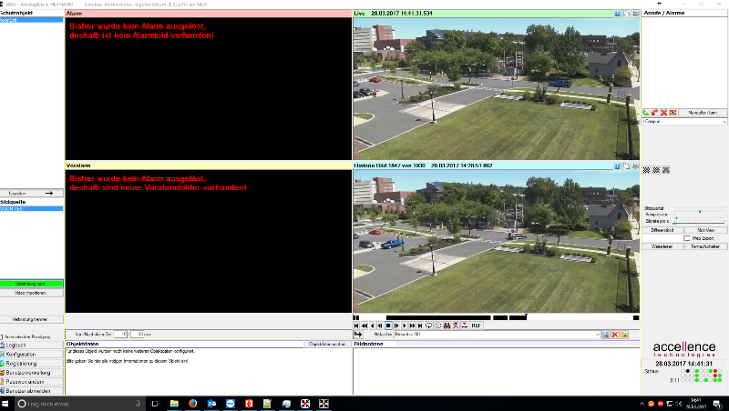Open the Passwort ändern menu entry
The height and width of the screenshot is (411, 729).
31,382
